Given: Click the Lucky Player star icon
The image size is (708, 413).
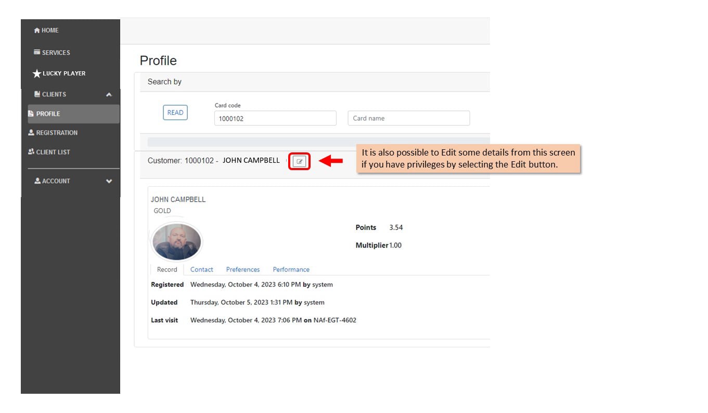Looking at the screenshot, I should [37, 73].
